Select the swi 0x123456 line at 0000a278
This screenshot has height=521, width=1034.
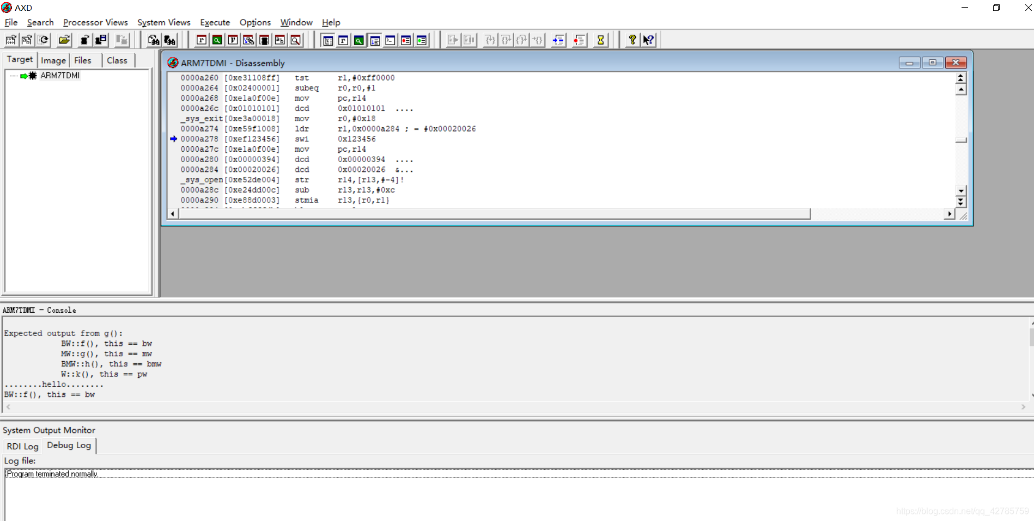tap(561, 139)
